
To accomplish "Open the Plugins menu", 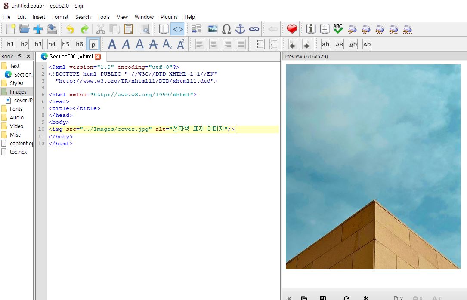I will (x=169, y=17).
